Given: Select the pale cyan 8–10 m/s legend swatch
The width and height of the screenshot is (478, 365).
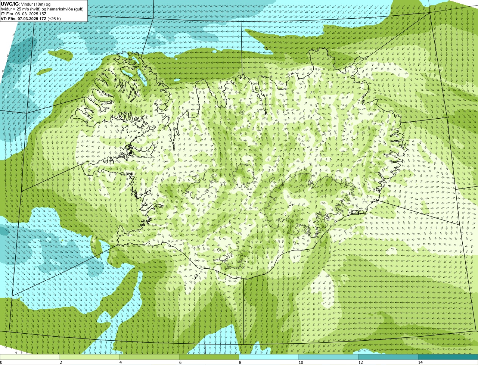Looking at the screenshot, I should point(269,357).
